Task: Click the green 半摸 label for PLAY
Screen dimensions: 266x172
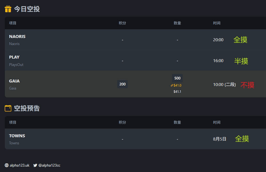Action: pos(241,61)
